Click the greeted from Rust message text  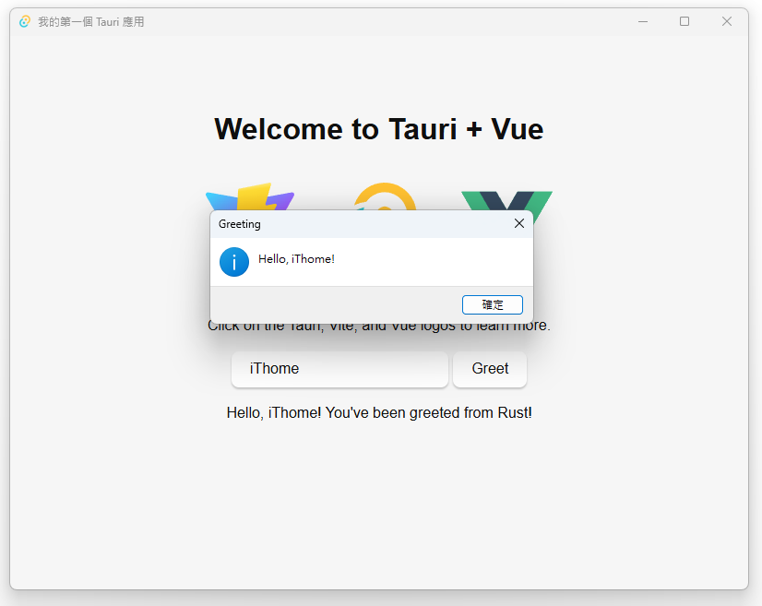[379, 412]
